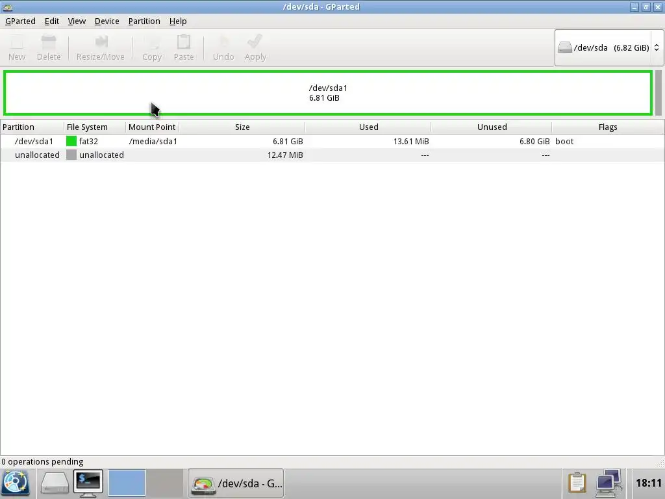This screenshot has height=499, width=665.
Task: Sort by the Size column header
Action: (242, 127)
